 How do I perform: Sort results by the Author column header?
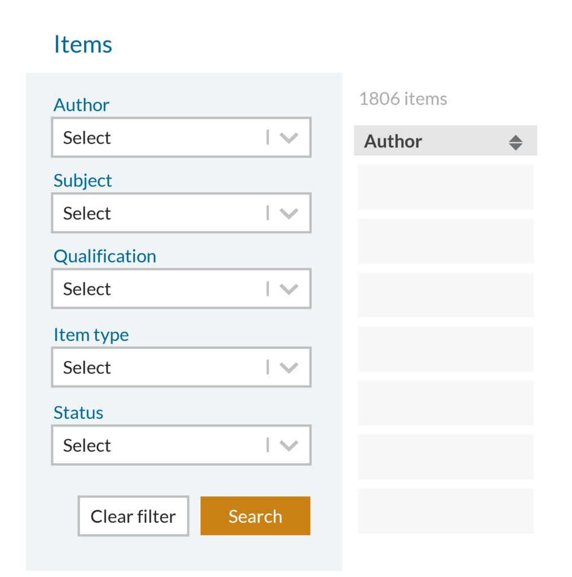[x=393, y=141]
